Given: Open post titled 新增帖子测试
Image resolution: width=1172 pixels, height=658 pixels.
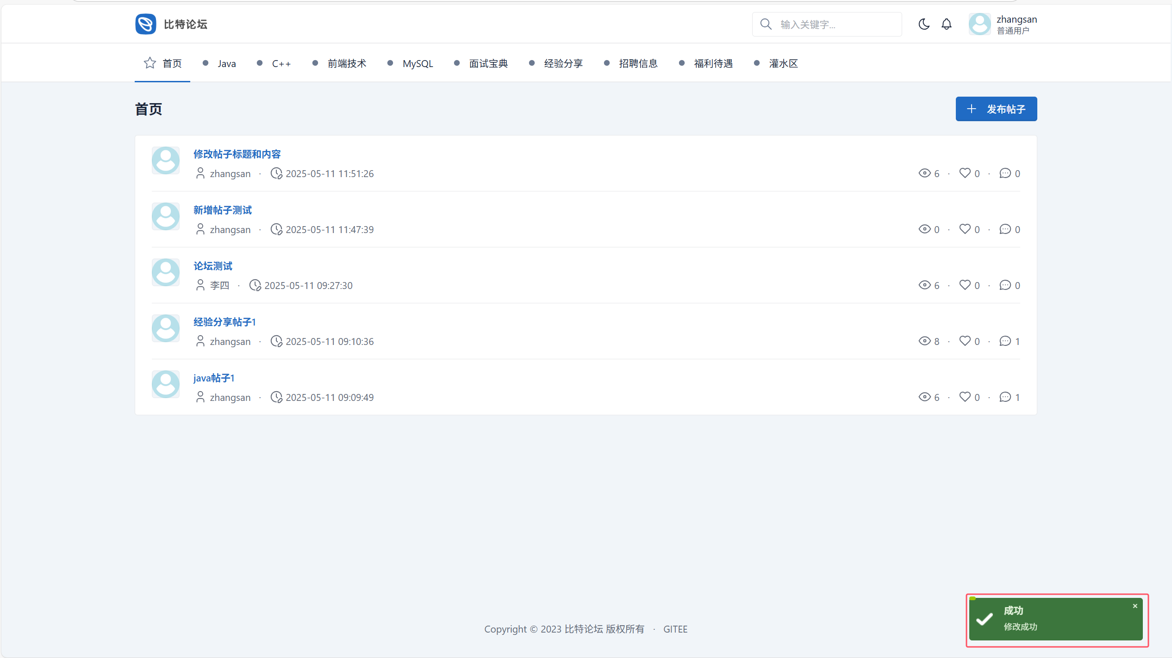Looking at the screenshot, I should click(223, 210).
